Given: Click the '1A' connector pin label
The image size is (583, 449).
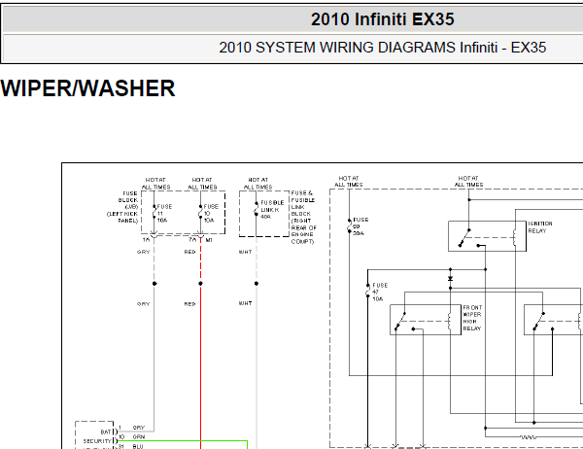Looking at the screenshot, I should coord(146,240).
